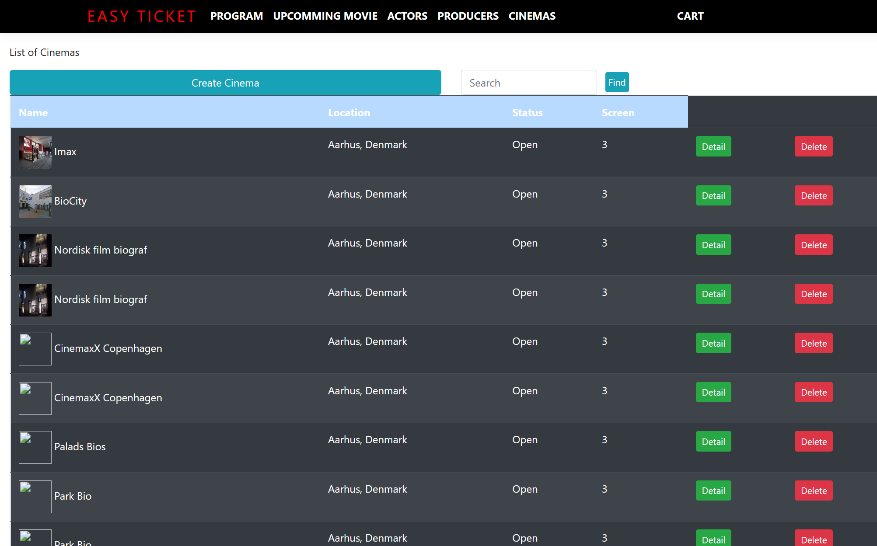Open the Cart link
The height and width of the screenshot is (546, 877).
click(x=690, y=16)
